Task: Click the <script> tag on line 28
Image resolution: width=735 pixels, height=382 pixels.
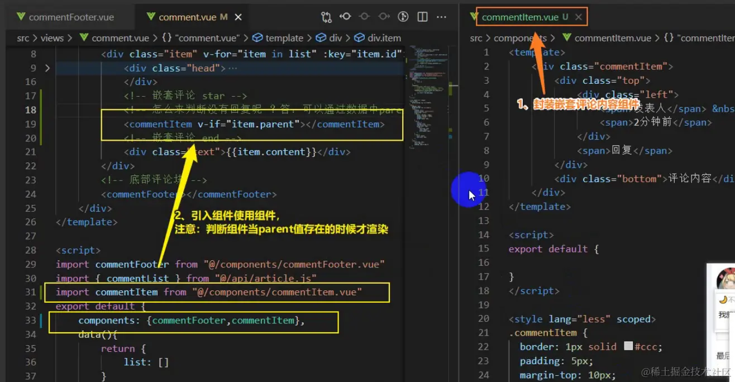Action: click(78, 250)
